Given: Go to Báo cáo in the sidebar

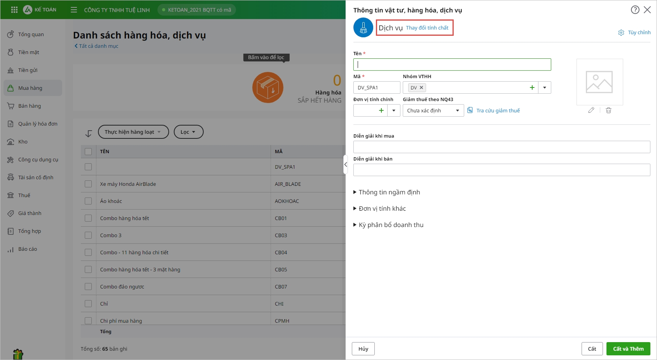Looking at the screenshot, I should [x=28, y=249].
